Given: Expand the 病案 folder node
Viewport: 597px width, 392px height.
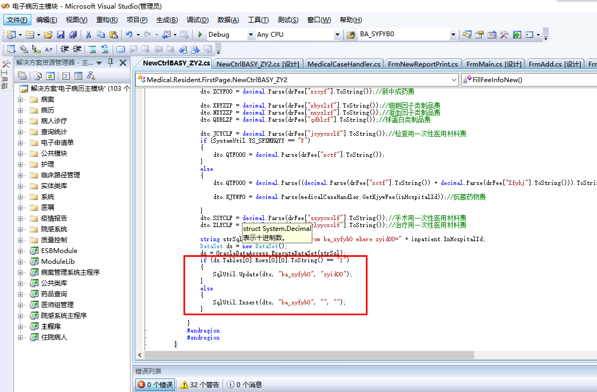Looking at the screenshot, I should click(x=20, y=99).
